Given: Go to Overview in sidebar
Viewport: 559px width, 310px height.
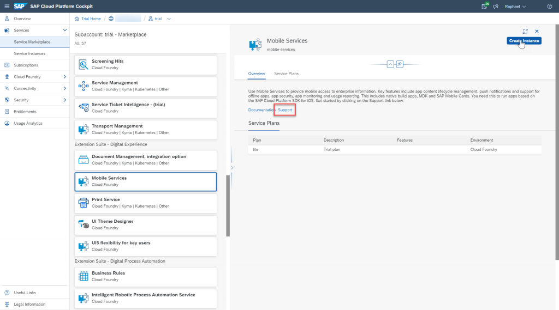Looking at the screenshot, I should click(22, 19).
